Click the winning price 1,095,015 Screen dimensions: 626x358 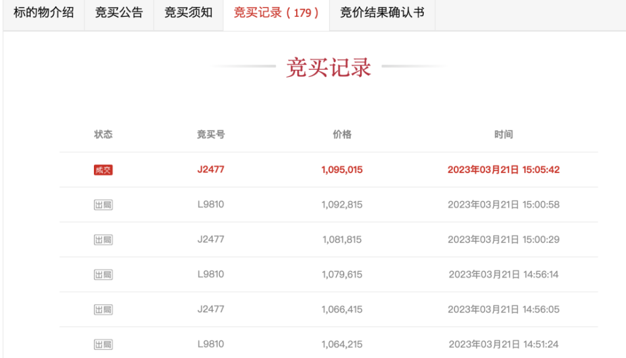[342, 170]
